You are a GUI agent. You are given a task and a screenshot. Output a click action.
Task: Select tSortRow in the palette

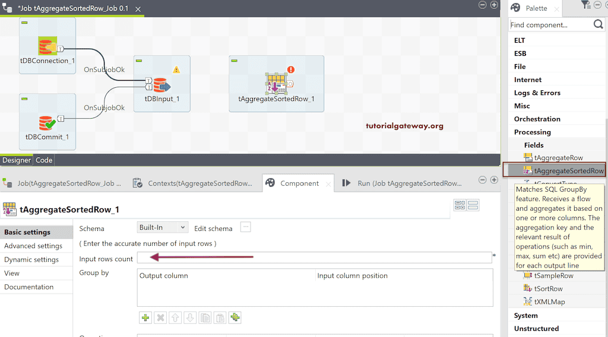(x=543, y=288)
